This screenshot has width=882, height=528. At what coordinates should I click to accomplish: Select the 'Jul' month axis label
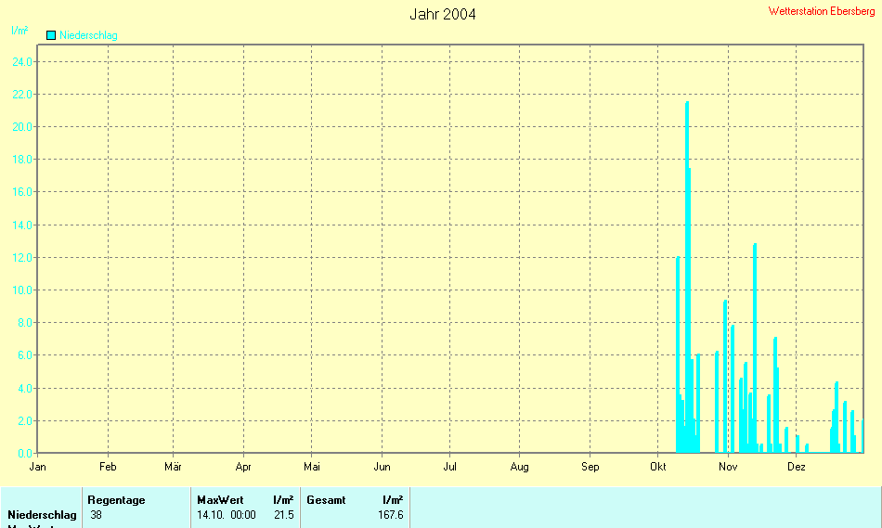(449, 467)
